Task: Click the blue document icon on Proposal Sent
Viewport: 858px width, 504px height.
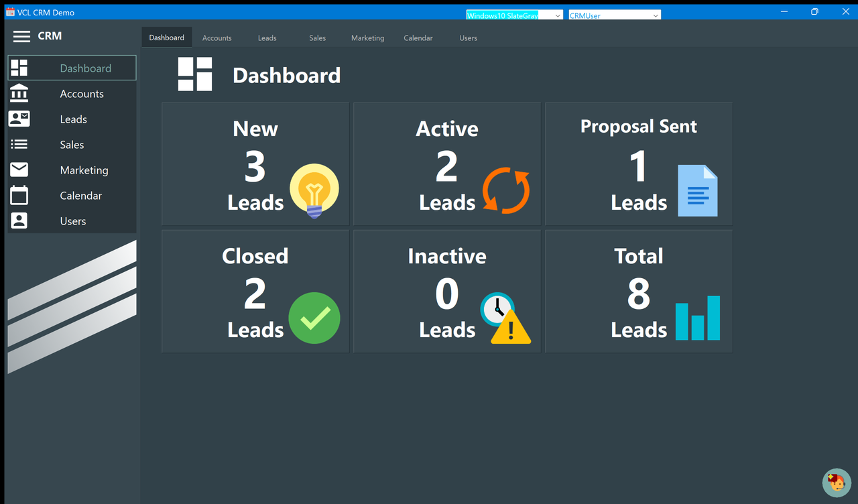Action: pos(698,191)
